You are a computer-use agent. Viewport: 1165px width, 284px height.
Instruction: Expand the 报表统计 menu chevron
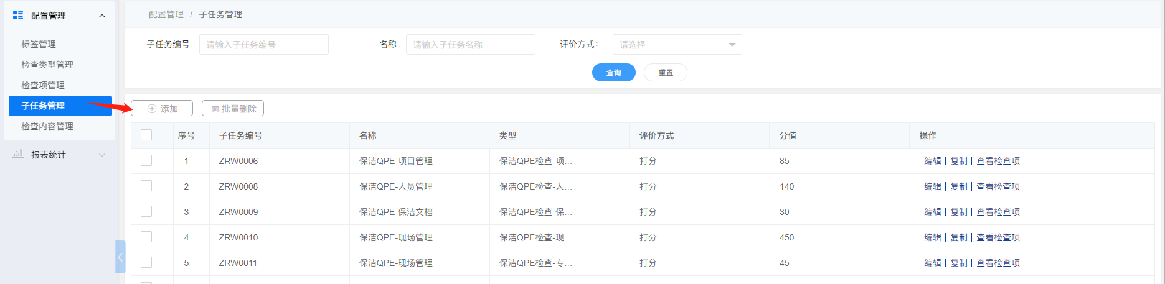click(x=102, y=155)
